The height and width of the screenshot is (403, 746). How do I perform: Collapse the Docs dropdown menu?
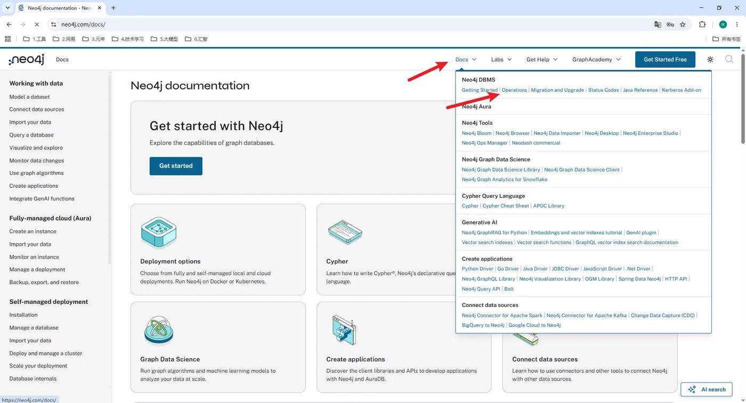(466, 60)
